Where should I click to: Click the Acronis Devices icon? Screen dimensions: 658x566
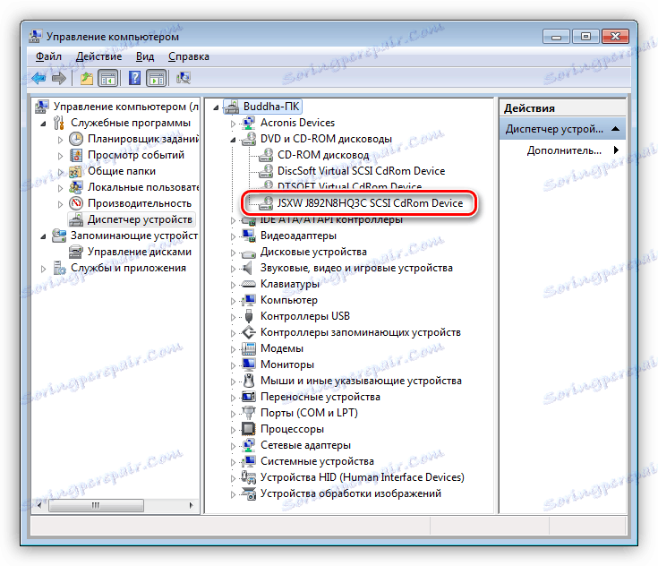(249, 123)
